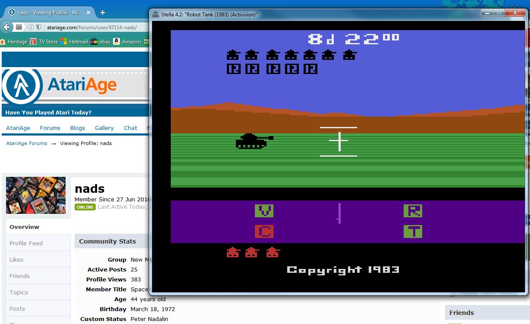The height and width of the screenshot is (324, 530).
Task: Open a new browser tab with the plus button
Action: pos(103,12)
